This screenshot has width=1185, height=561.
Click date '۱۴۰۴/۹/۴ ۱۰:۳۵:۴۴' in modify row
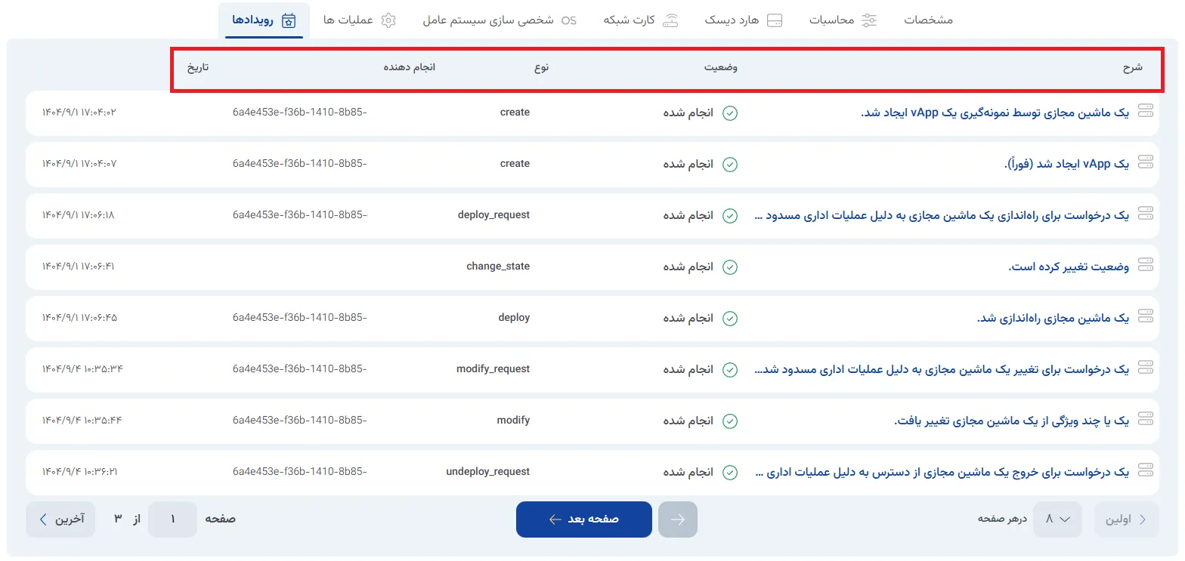pyautogui.click(x=82, y=421)
